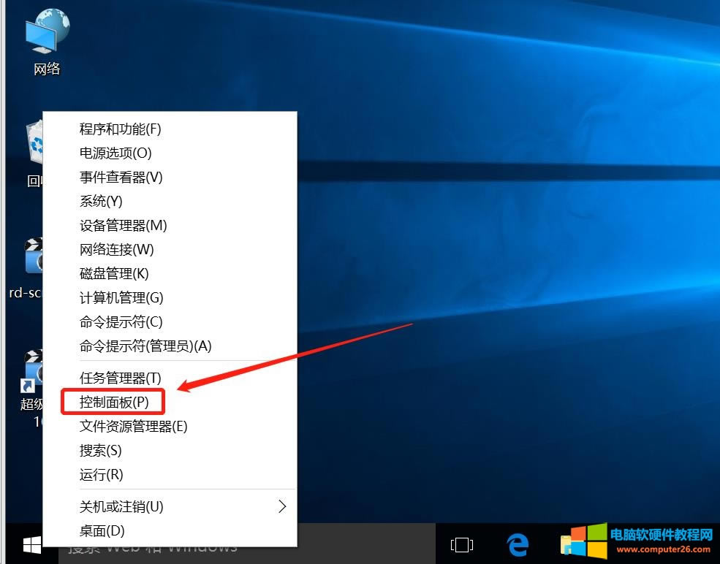Image resolution: width=720 pixels, height=564 pixels.
Task: Expand the 关机或注销(U) submenu arrow
Action: coord(282,506)
